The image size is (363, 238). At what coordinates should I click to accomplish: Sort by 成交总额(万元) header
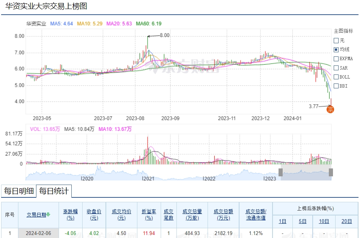pos(223,215)
